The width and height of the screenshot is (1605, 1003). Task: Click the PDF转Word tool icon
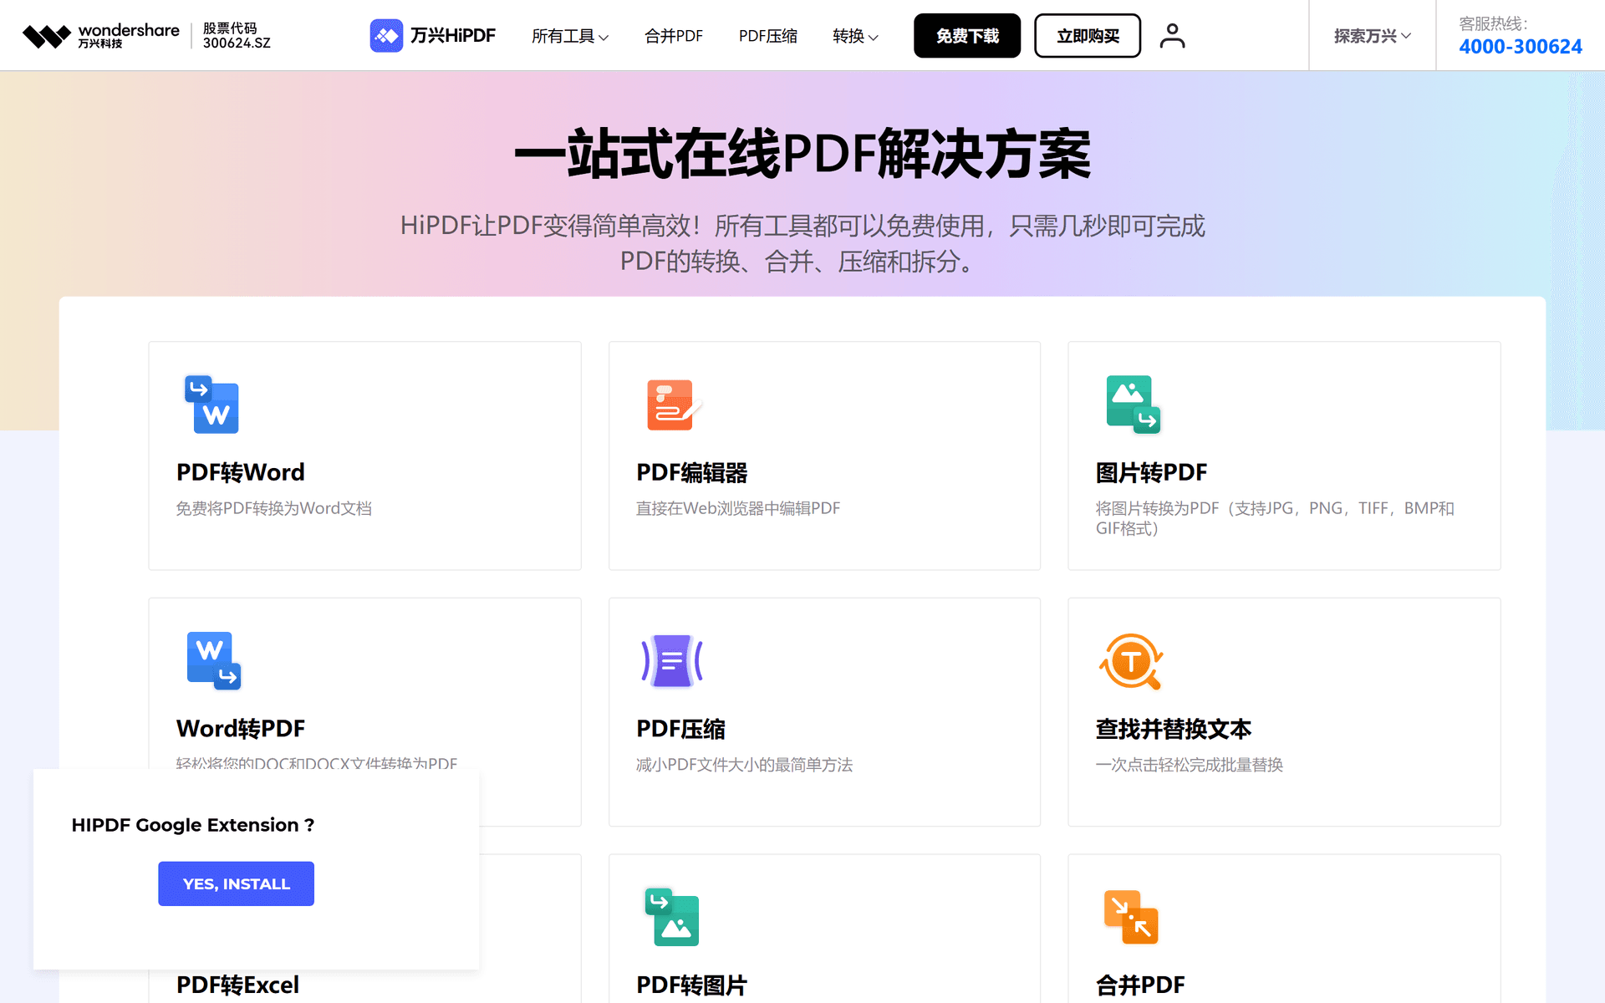(211, 405)
